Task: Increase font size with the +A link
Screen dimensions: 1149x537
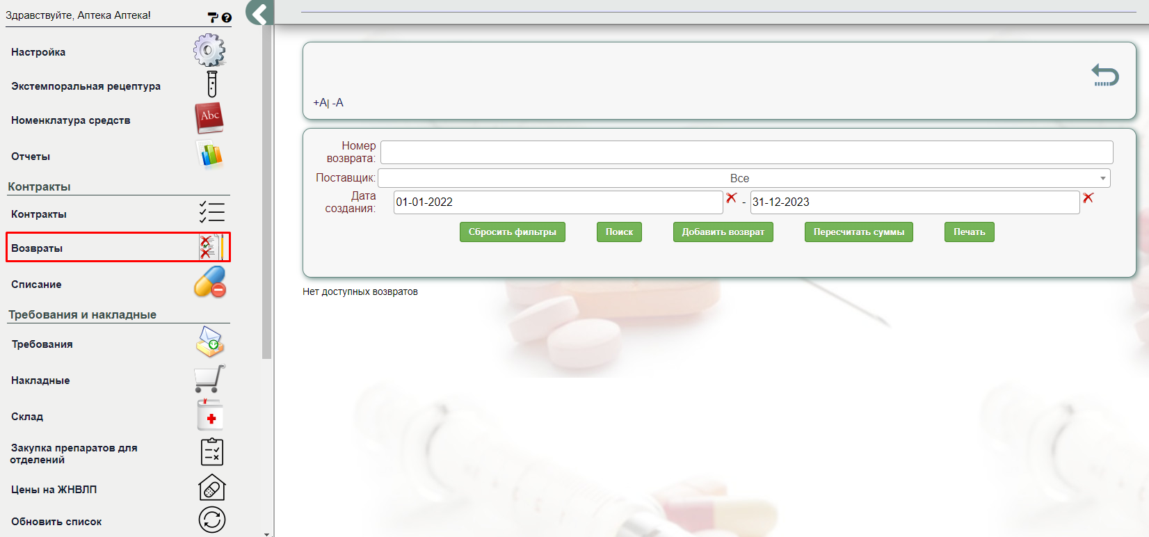Action: [x=319, y=103]
